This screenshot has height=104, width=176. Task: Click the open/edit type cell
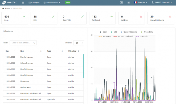click(x=51, y=99)
